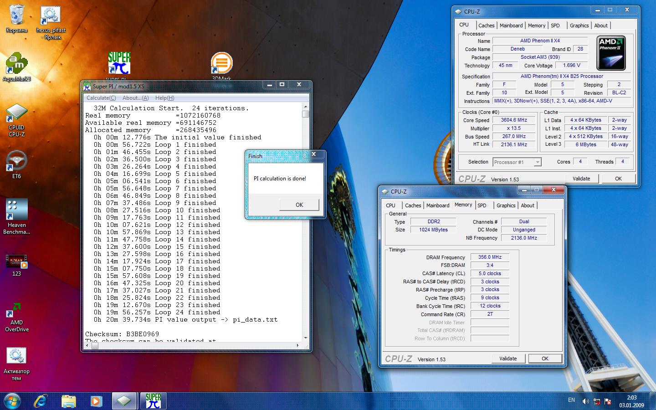Click the Multiplier x 13.5 value
This screenshot has height=410, width=656.
(x=514, y=128)
